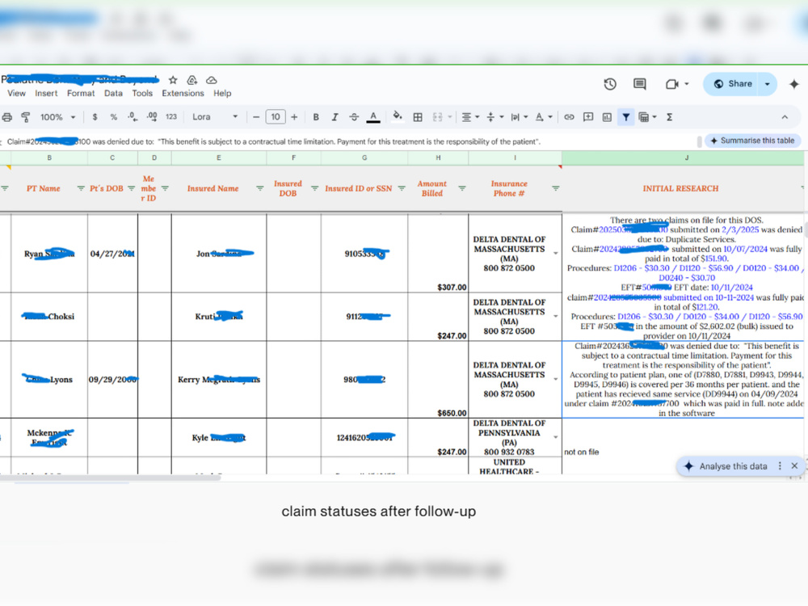Dismiss the Analyse this data chip
This screenshot has height=606, width=808.
tap(794, 466)
